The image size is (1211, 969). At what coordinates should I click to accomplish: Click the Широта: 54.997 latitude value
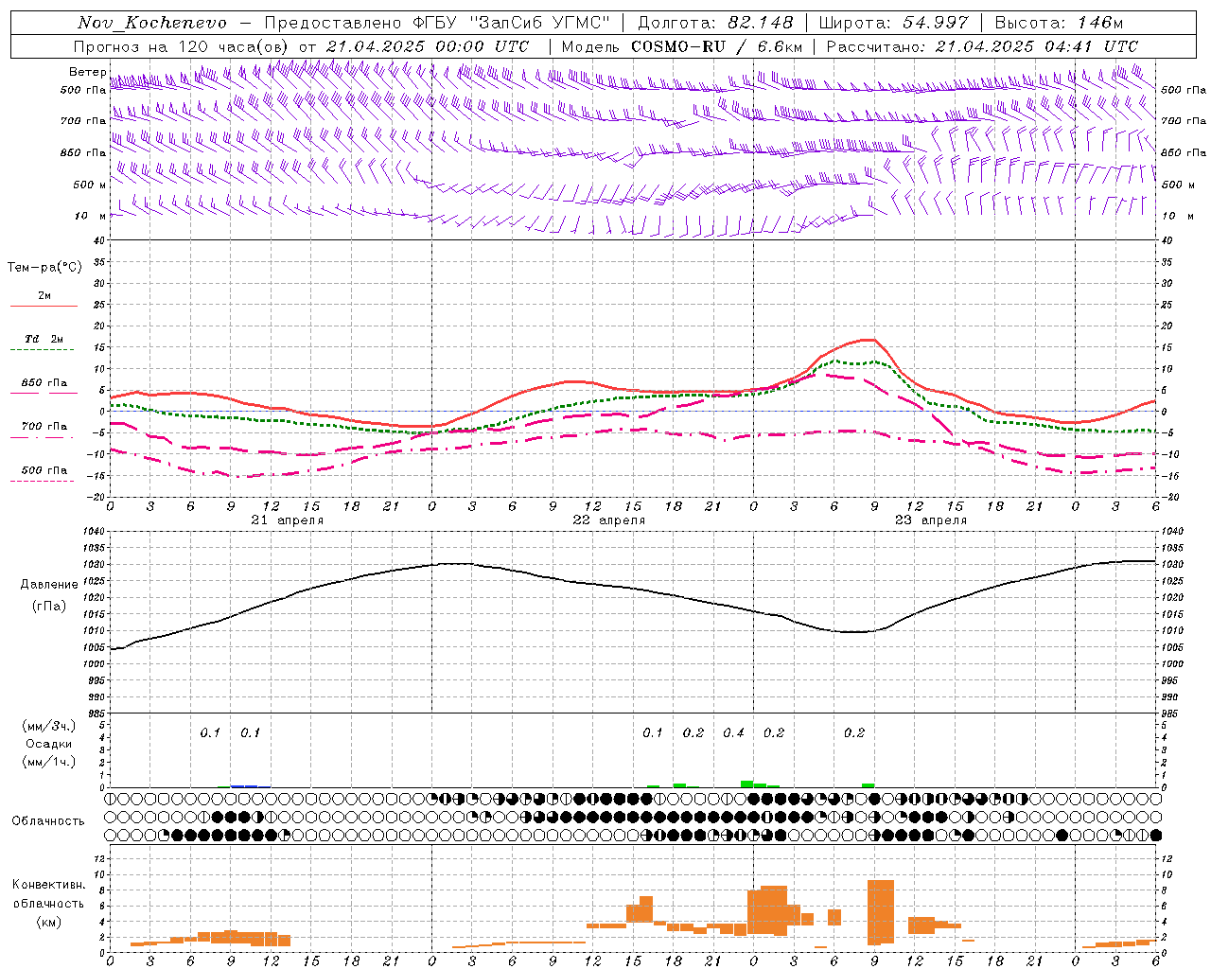tap(893, 23)
